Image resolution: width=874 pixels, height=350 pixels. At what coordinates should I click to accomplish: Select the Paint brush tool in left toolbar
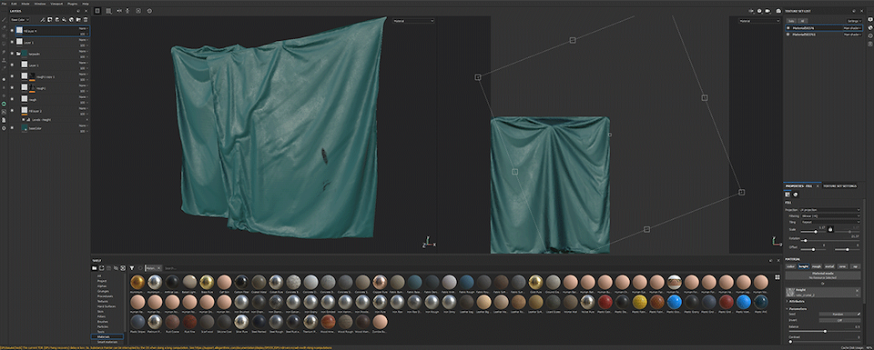[4, 19]
